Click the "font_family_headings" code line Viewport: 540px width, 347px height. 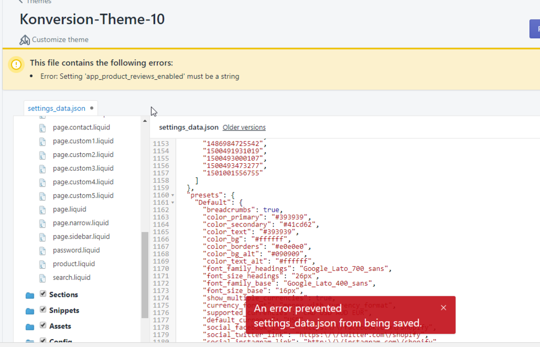click(x=297, y=269)
